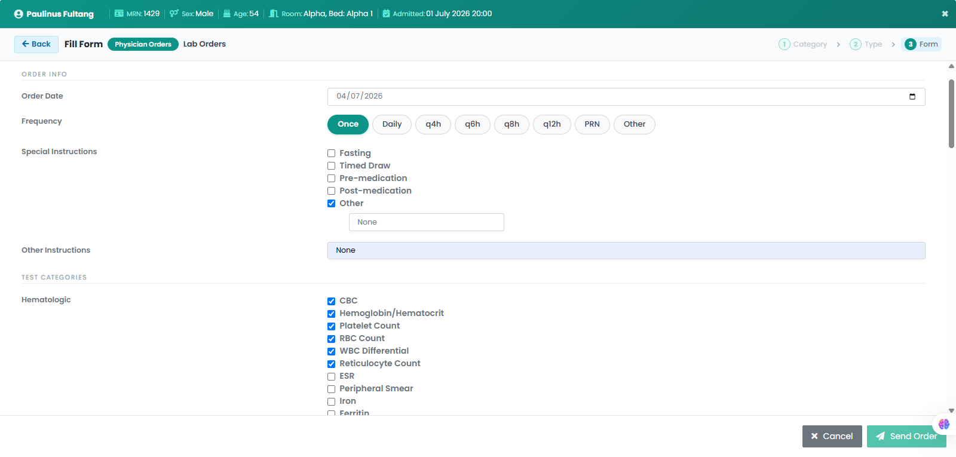Click the Lab Orders title text
This screenshot has width=956, height=457.
coord(204,44)
